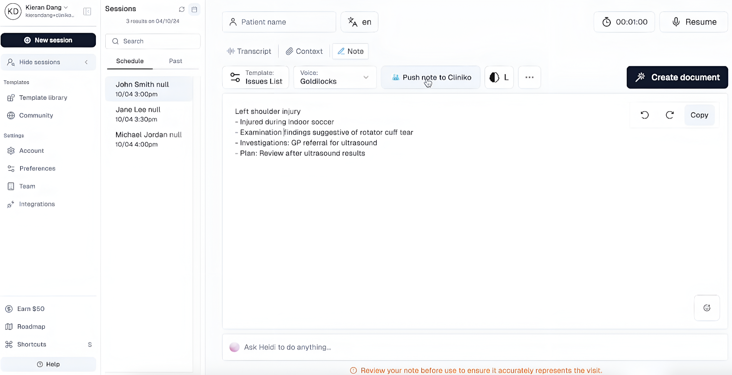This screenshot has width=732, height=375.
Task: Click the 'Injured during indoor soccer' line
Action: pyautogui.click(x=284, y=122)
